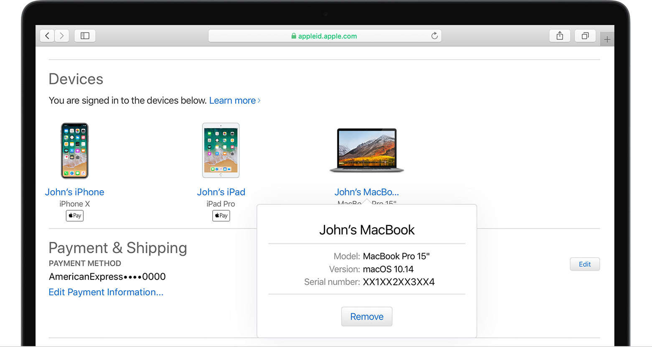This screenshot has width=652, height=347.
Task: Click AmericanExpress••••0000 payment text
Action: click(x=107, y=277)
